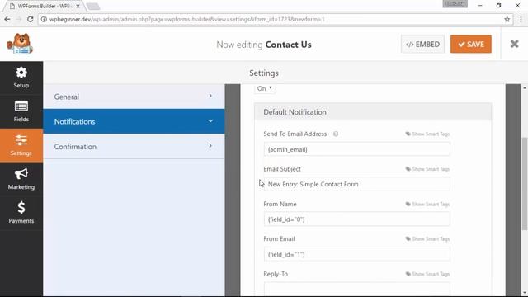Click the browser forward arrow
Image resolution: width=528 pixels, height=297 pixels.
point(18,19)
